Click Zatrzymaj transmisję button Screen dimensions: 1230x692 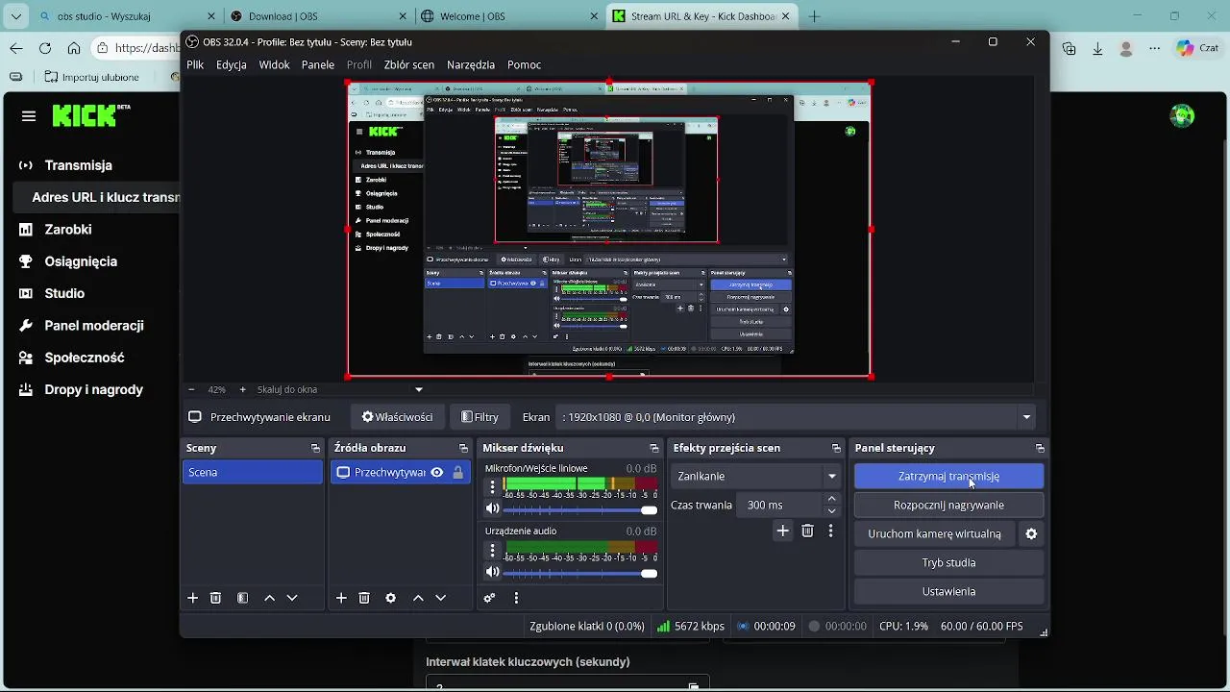[x=948, y=476]
